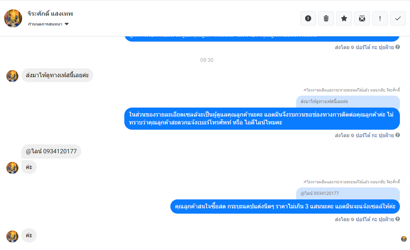Click sender avatar beside ส่งมาให้ดูทางเฟสนี้เลยค่ะ
The width and height of the screenshot is (410, 250).
pos(12,76)
